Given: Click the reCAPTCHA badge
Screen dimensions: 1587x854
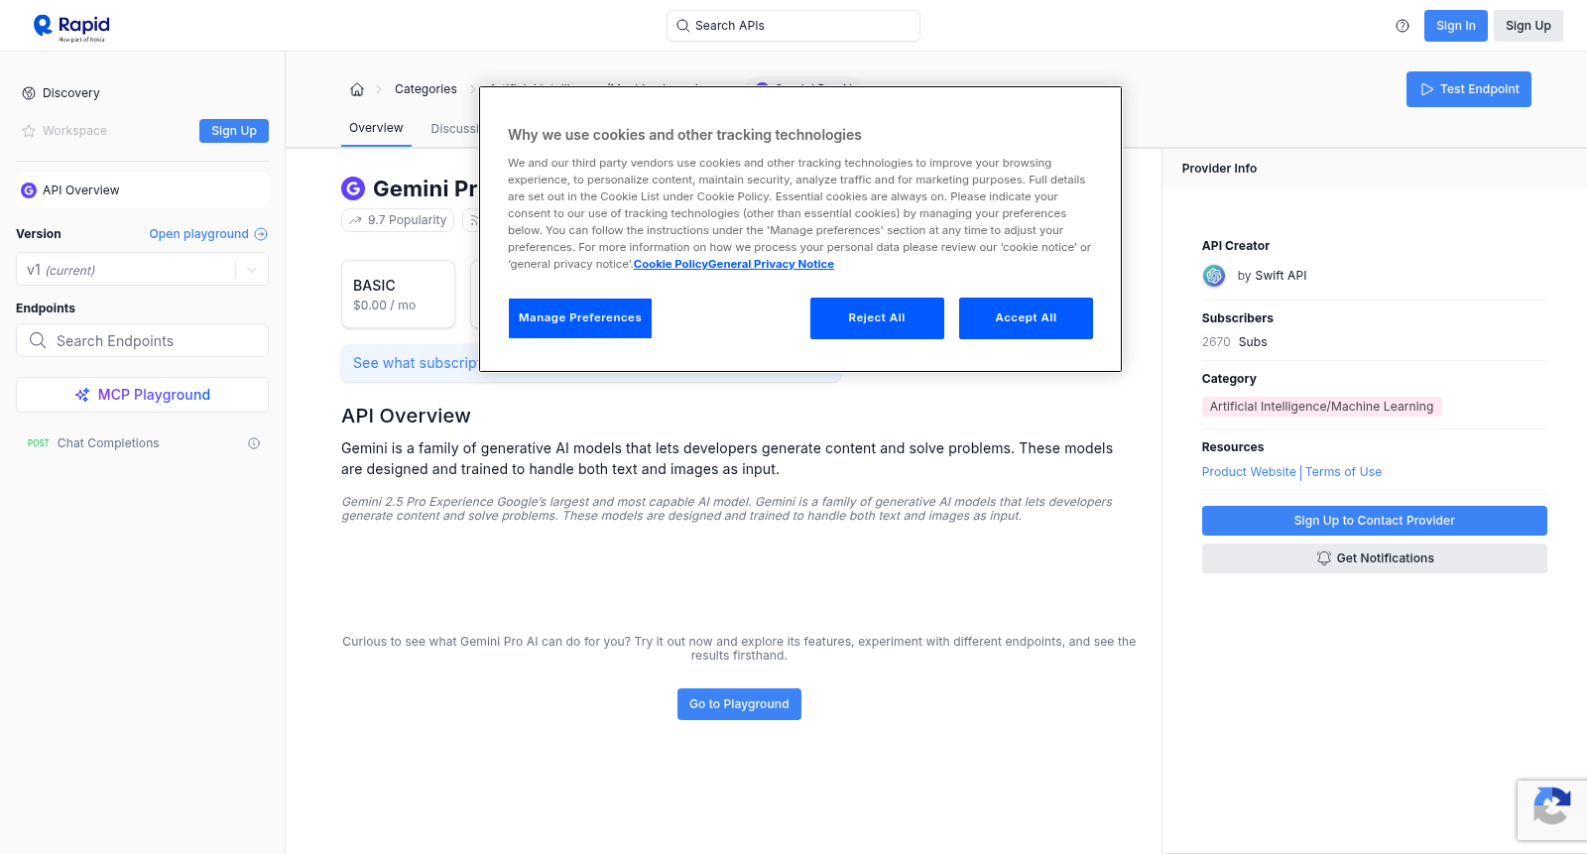Looking at the screenshot, I should pos(1551,810).
